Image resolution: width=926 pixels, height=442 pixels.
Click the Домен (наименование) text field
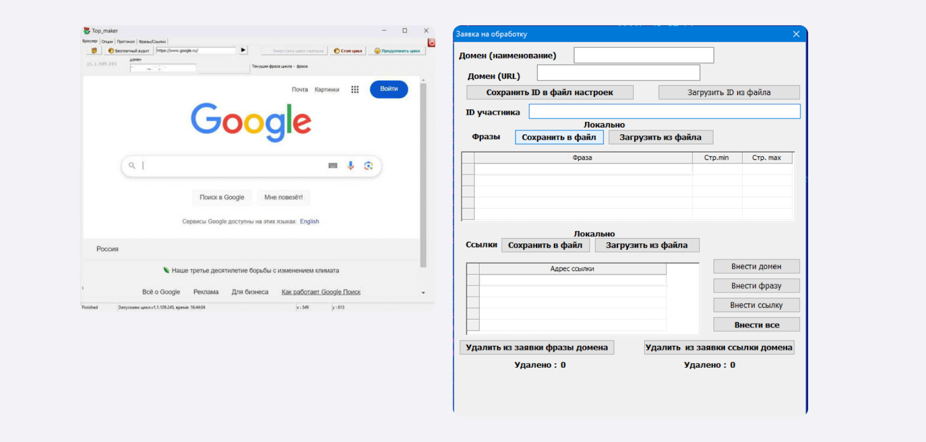tap(643, 55)
